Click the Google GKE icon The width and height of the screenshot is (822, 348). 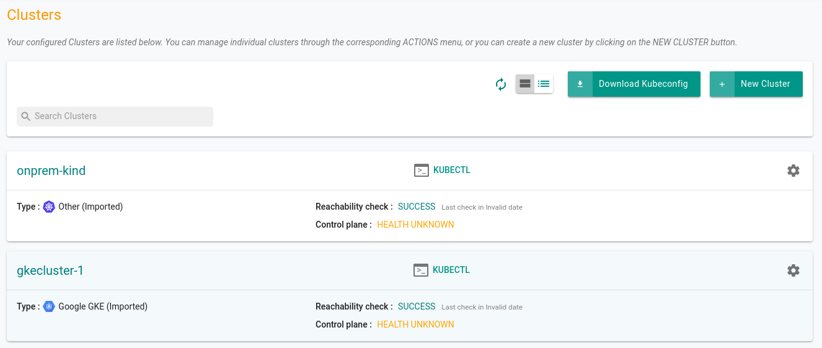pos(49,306)
